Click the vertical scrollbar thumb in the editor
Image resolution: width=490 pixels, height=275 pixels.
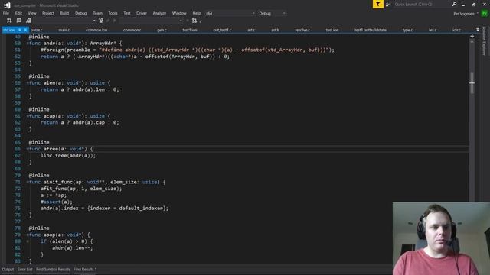tap(472, 83)
